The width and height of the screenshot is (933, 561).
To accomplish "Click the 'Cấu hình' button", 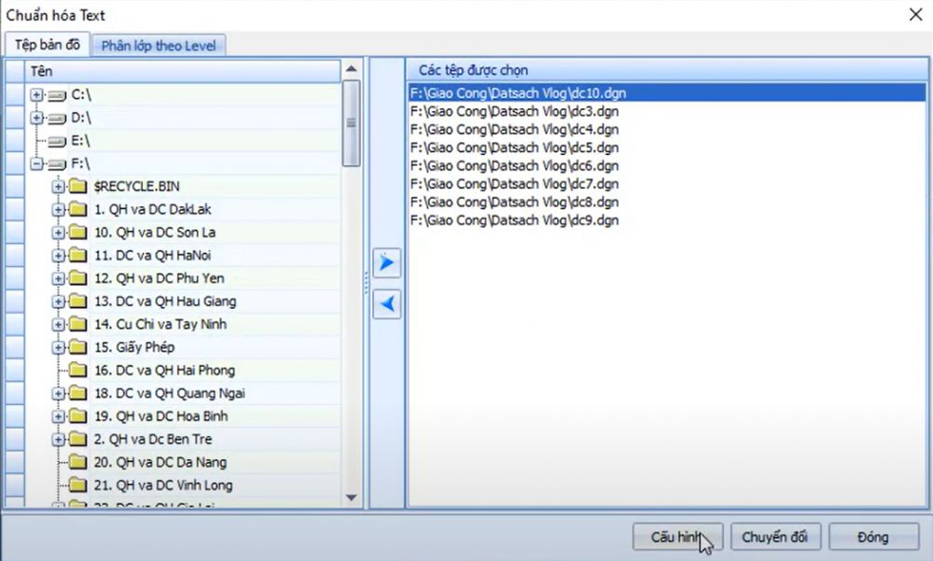I will coord(677,537).
